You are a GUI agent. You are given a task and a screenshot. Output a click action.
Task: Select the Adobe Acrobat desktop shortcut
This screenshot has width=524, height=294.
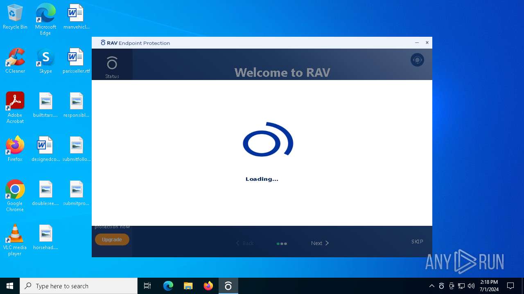pyautogui.click(x=15, y=108)
